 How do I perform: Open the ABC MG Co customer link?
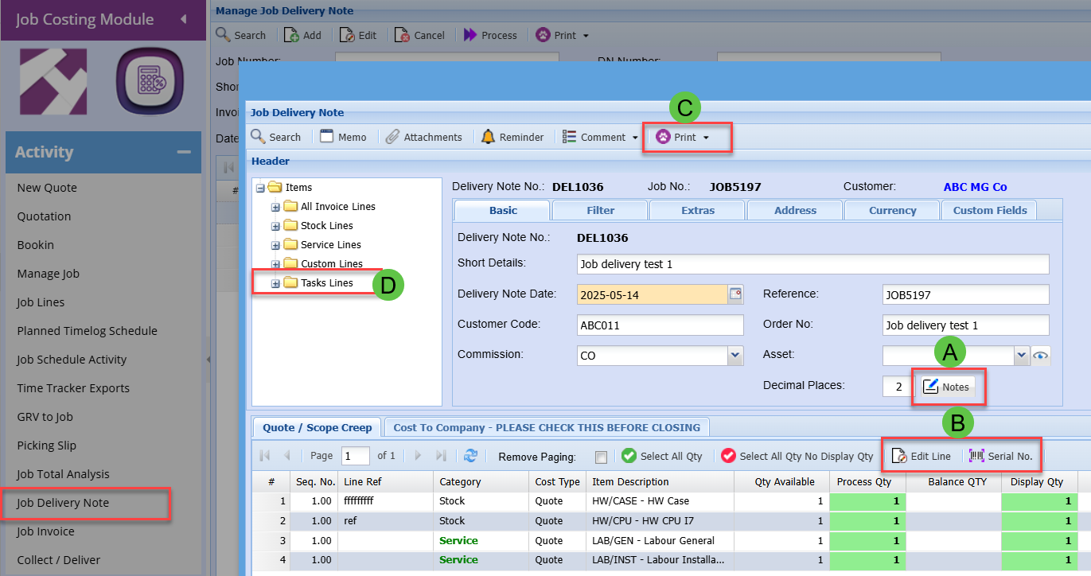click(x=975, y=187)
